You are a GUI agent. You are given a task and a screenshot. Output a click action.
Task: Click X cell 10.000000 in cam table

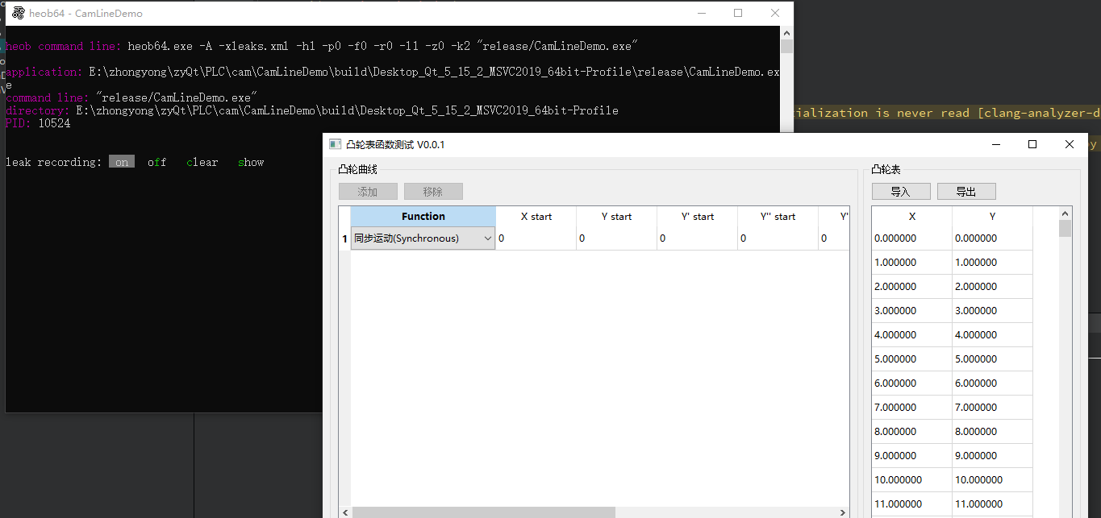[912, 480]
